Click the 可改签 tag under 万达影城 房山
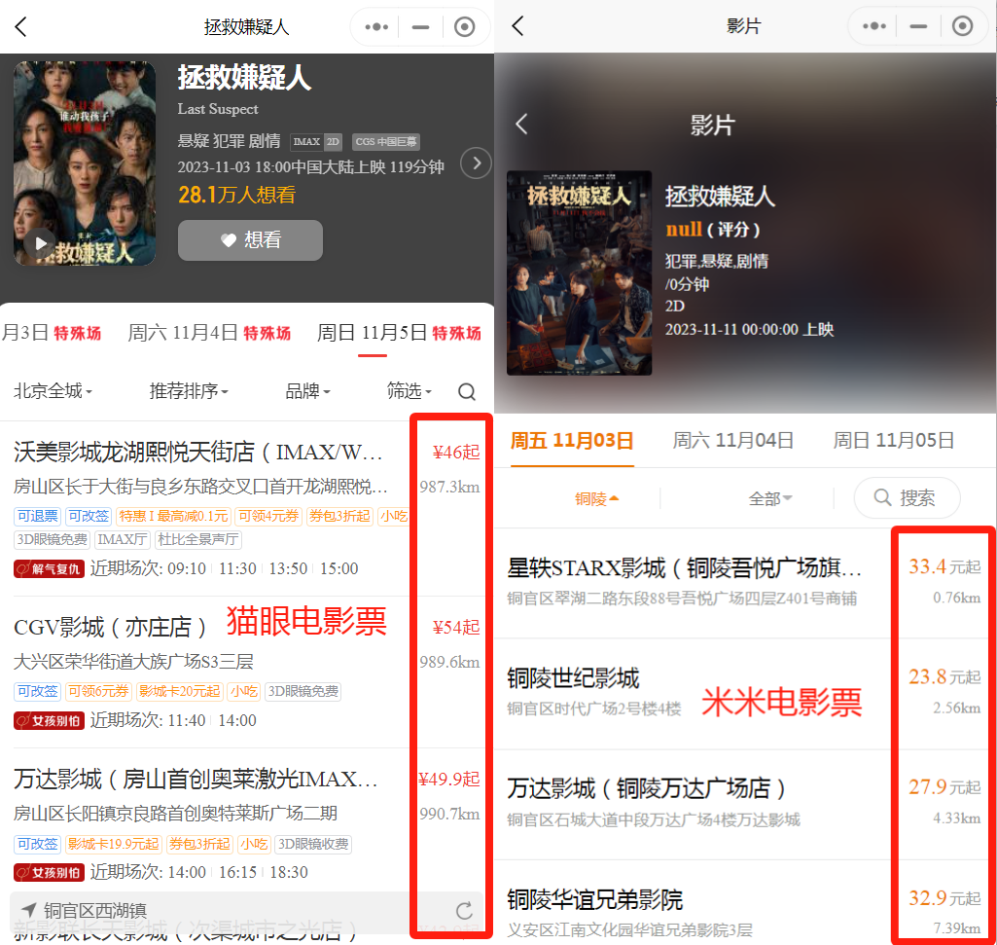The image size is (997, 945). [38, 844]
